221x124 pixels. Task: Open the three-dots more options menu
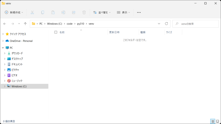pos(139,12)
